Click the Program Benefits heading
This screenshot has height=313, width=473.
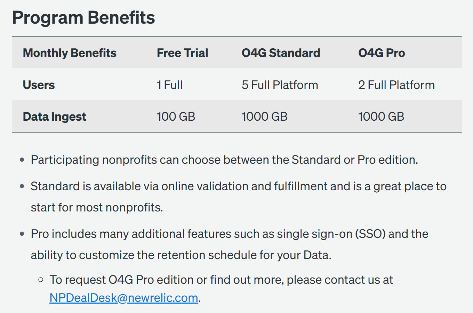click(x=83, y=18)
